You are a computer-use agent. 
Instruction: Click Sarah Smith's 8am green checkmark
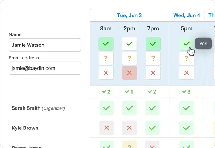click(x=106, y=108)
